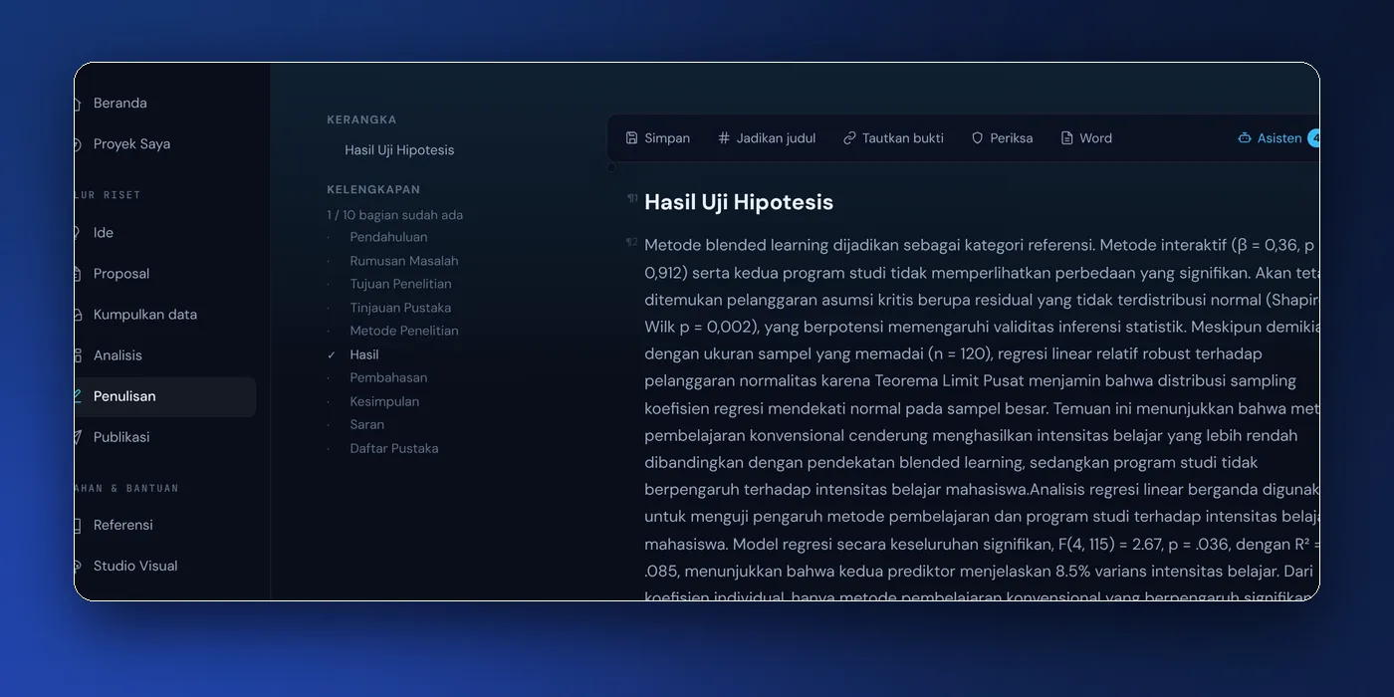
Task: Select Daftar Pustaka in the Kelengkapan list
Action: (394, 448)
